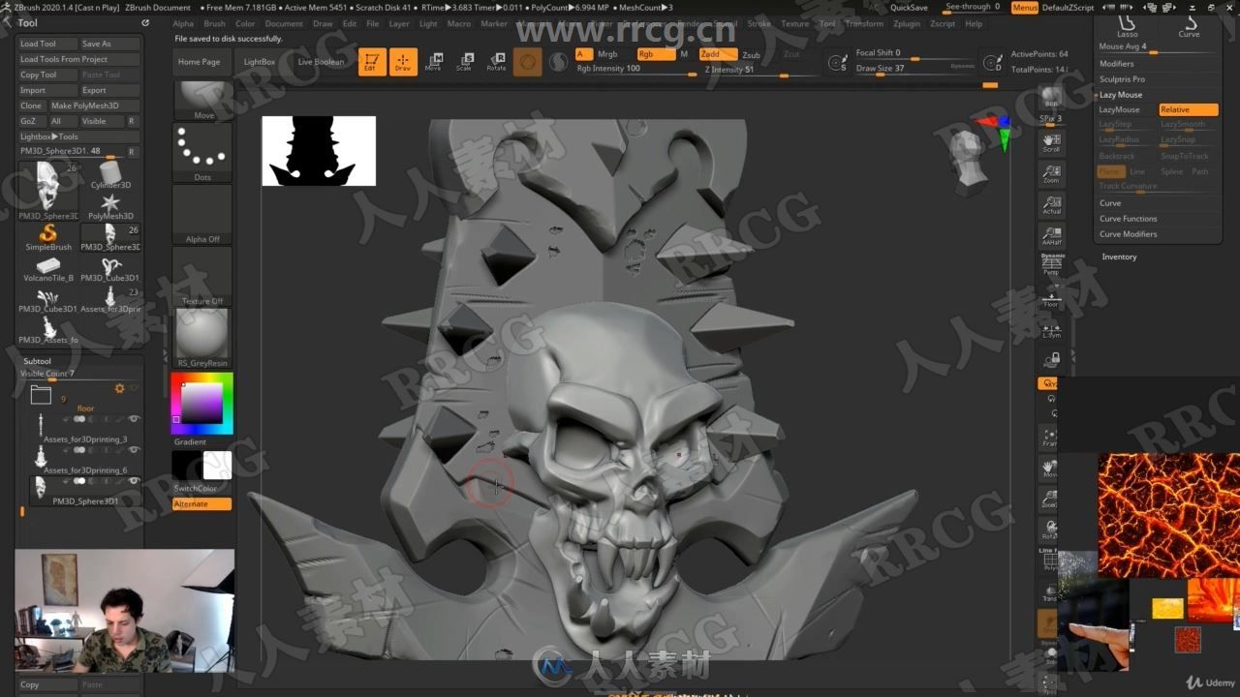Open the Texture Off selector
This screenshot has width=1240, height=697.
tap(202, 276)
